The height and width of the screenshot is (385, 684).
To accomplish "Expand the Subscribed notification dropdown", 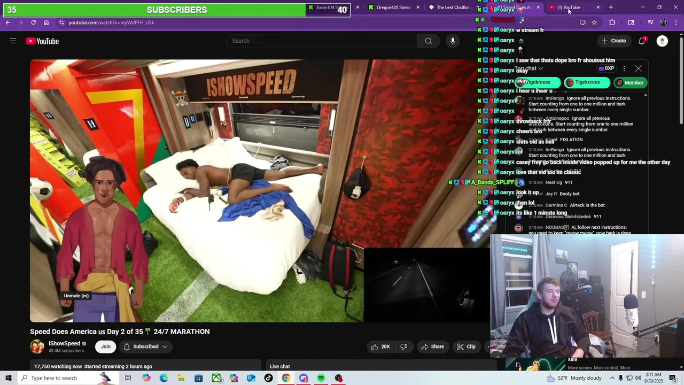I will click(145, 346).
